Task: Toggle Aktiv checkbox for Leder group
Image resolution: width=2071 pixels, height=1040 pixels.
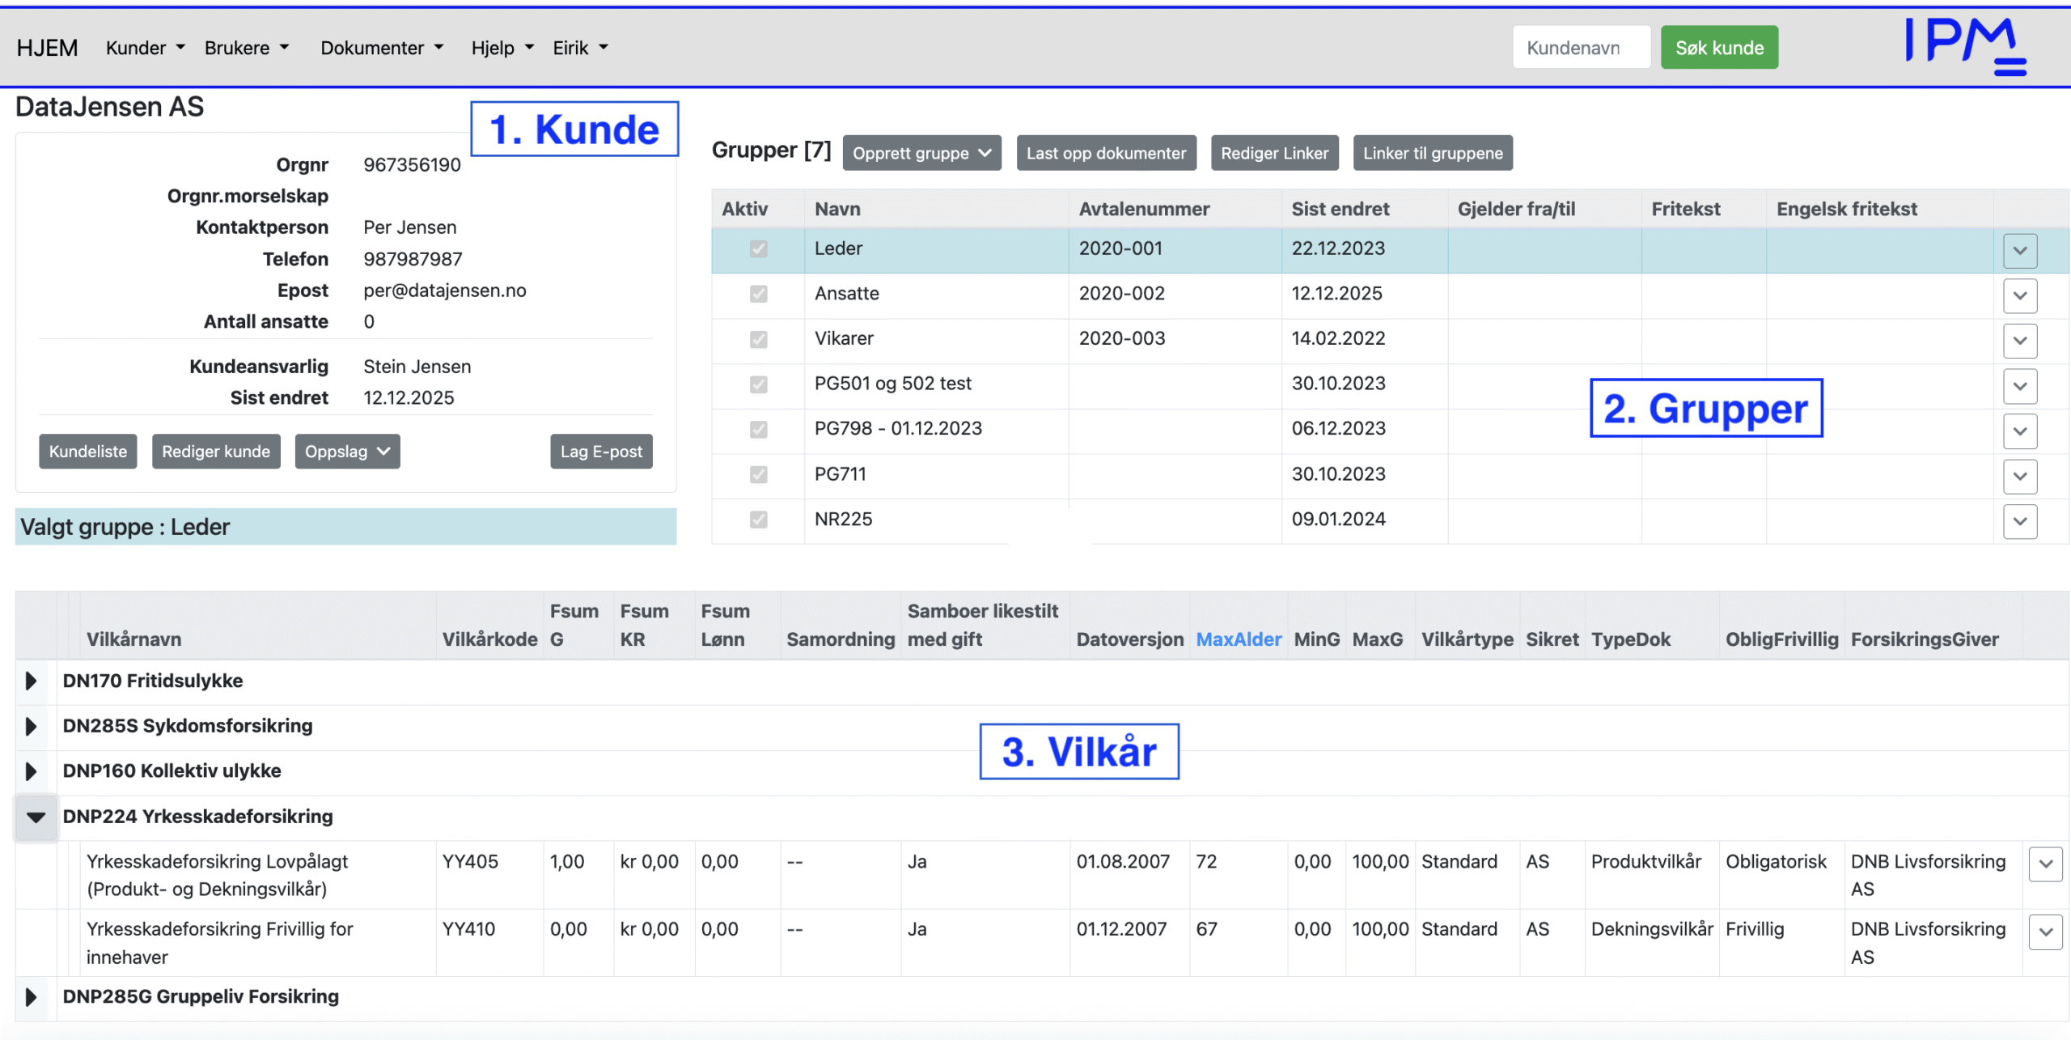Action: [x=758, y=248]
